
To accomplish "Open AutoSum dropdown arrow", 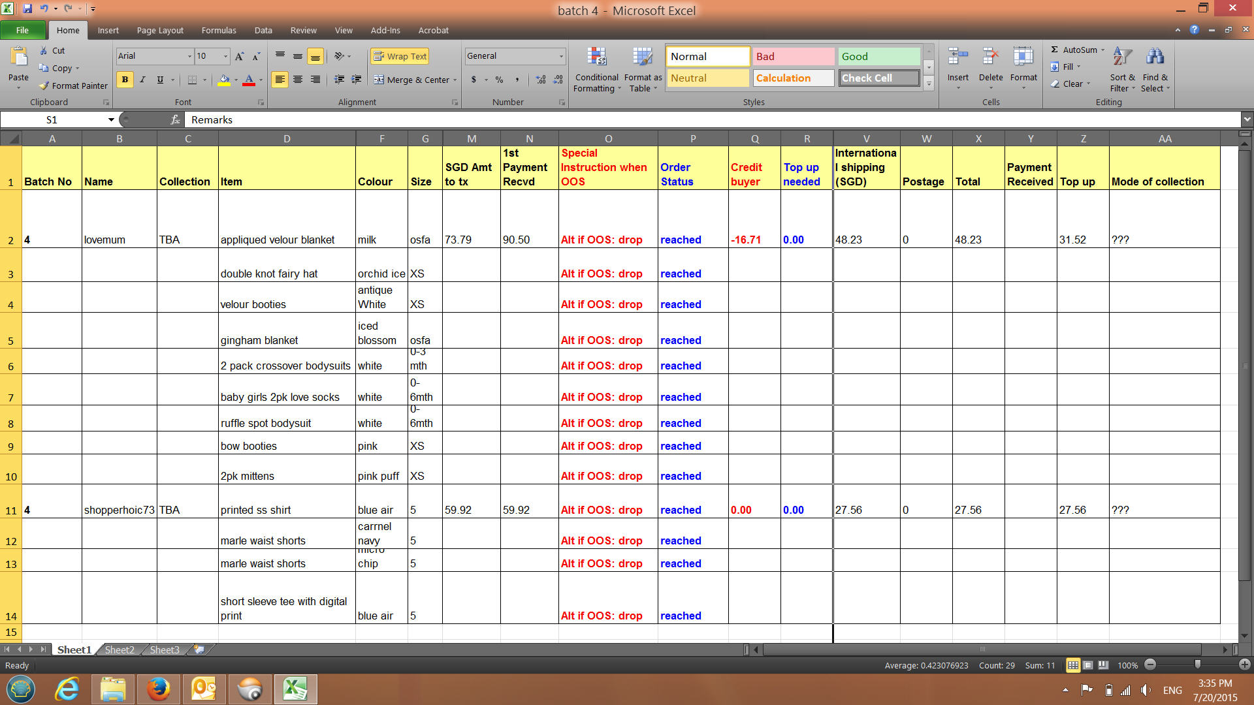I will (x=1103, y=50).
